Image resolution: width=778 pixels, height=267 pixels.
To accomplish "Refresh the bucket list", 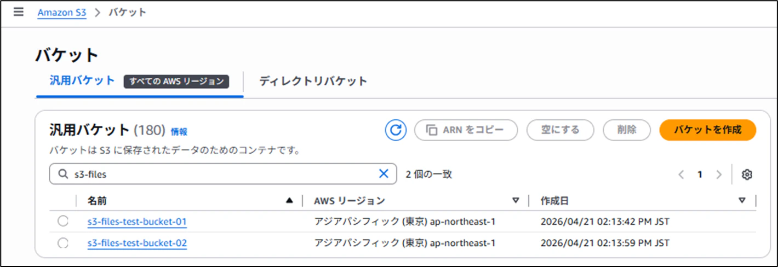I will click(396, 130).
